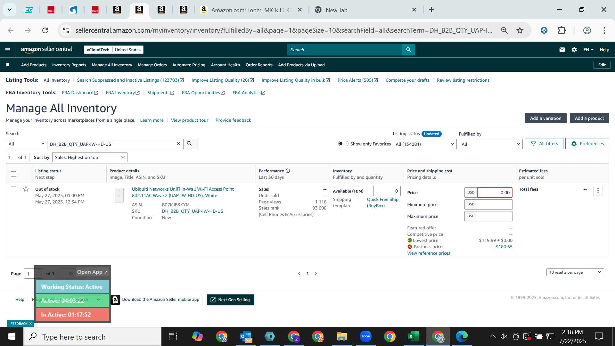Screen dimensions: 615x346
Task: Open Automate Pricing menu item
Action: click(189, 65)
